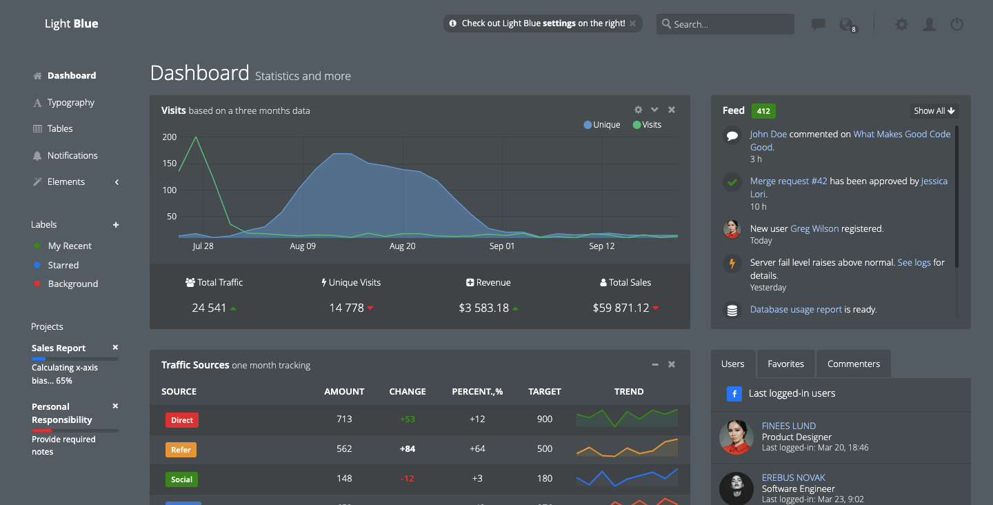
Task: Click the Facebook icon above last logged-in users
Action: pos(734,393)
